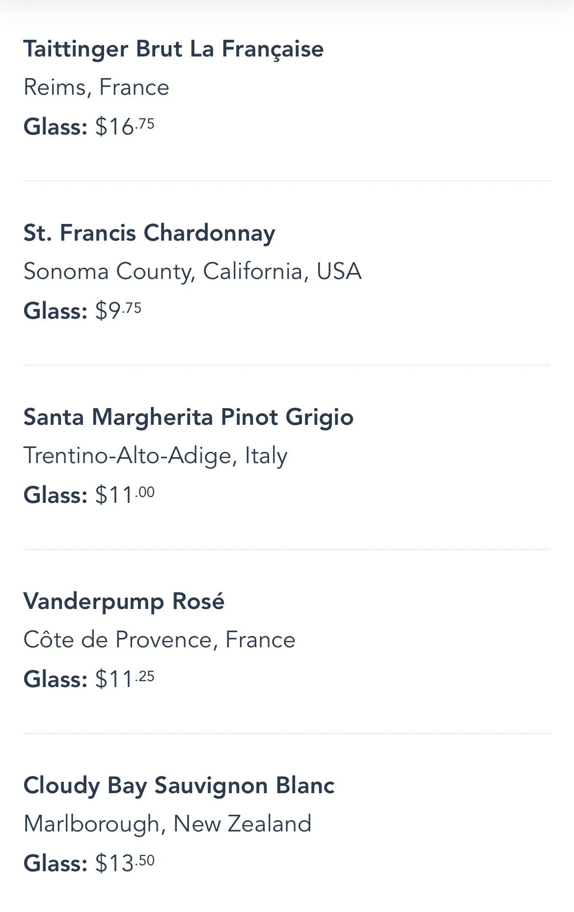Click the Glass label under Taittinger
Image resolution: width=574 pixels, height=912 pixels.
pyautogui.click(x=55, y=127)
